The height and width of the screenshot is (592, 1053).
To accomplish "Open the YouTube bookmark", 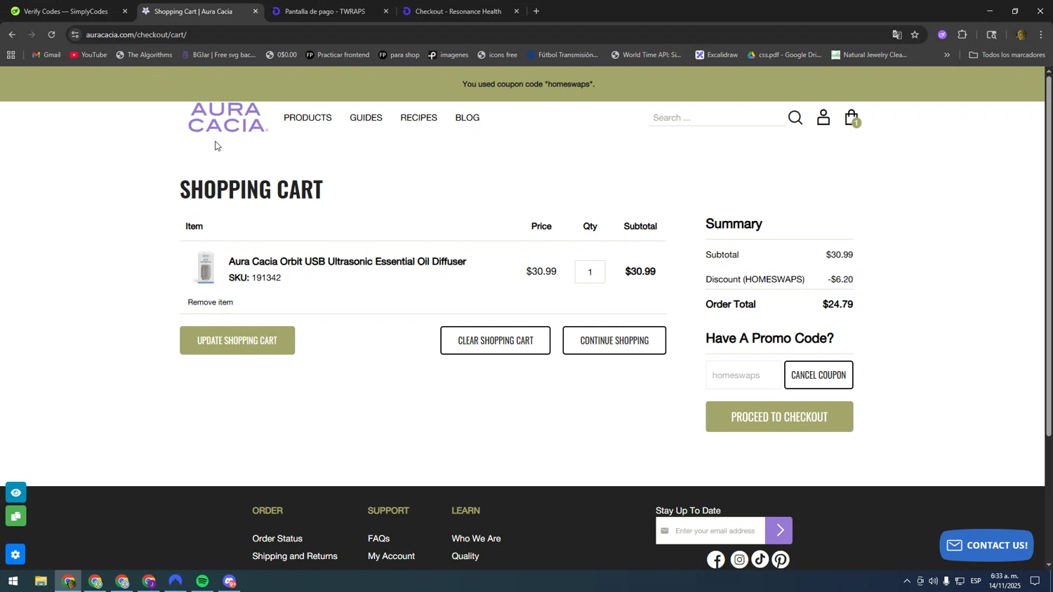I will coord(88,55).
